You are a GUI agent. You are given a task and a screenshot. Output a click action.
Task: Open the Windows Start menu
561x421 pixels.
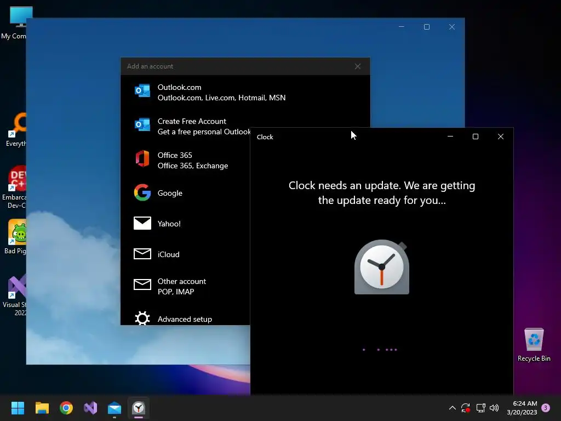18,408
